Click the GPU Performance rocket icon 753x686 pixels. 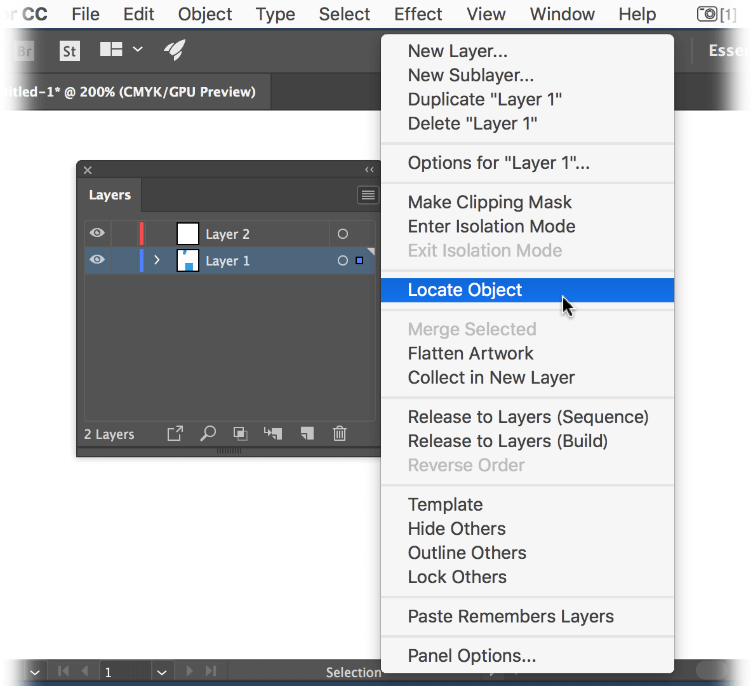pyautogui.click(x=175, y=50)
